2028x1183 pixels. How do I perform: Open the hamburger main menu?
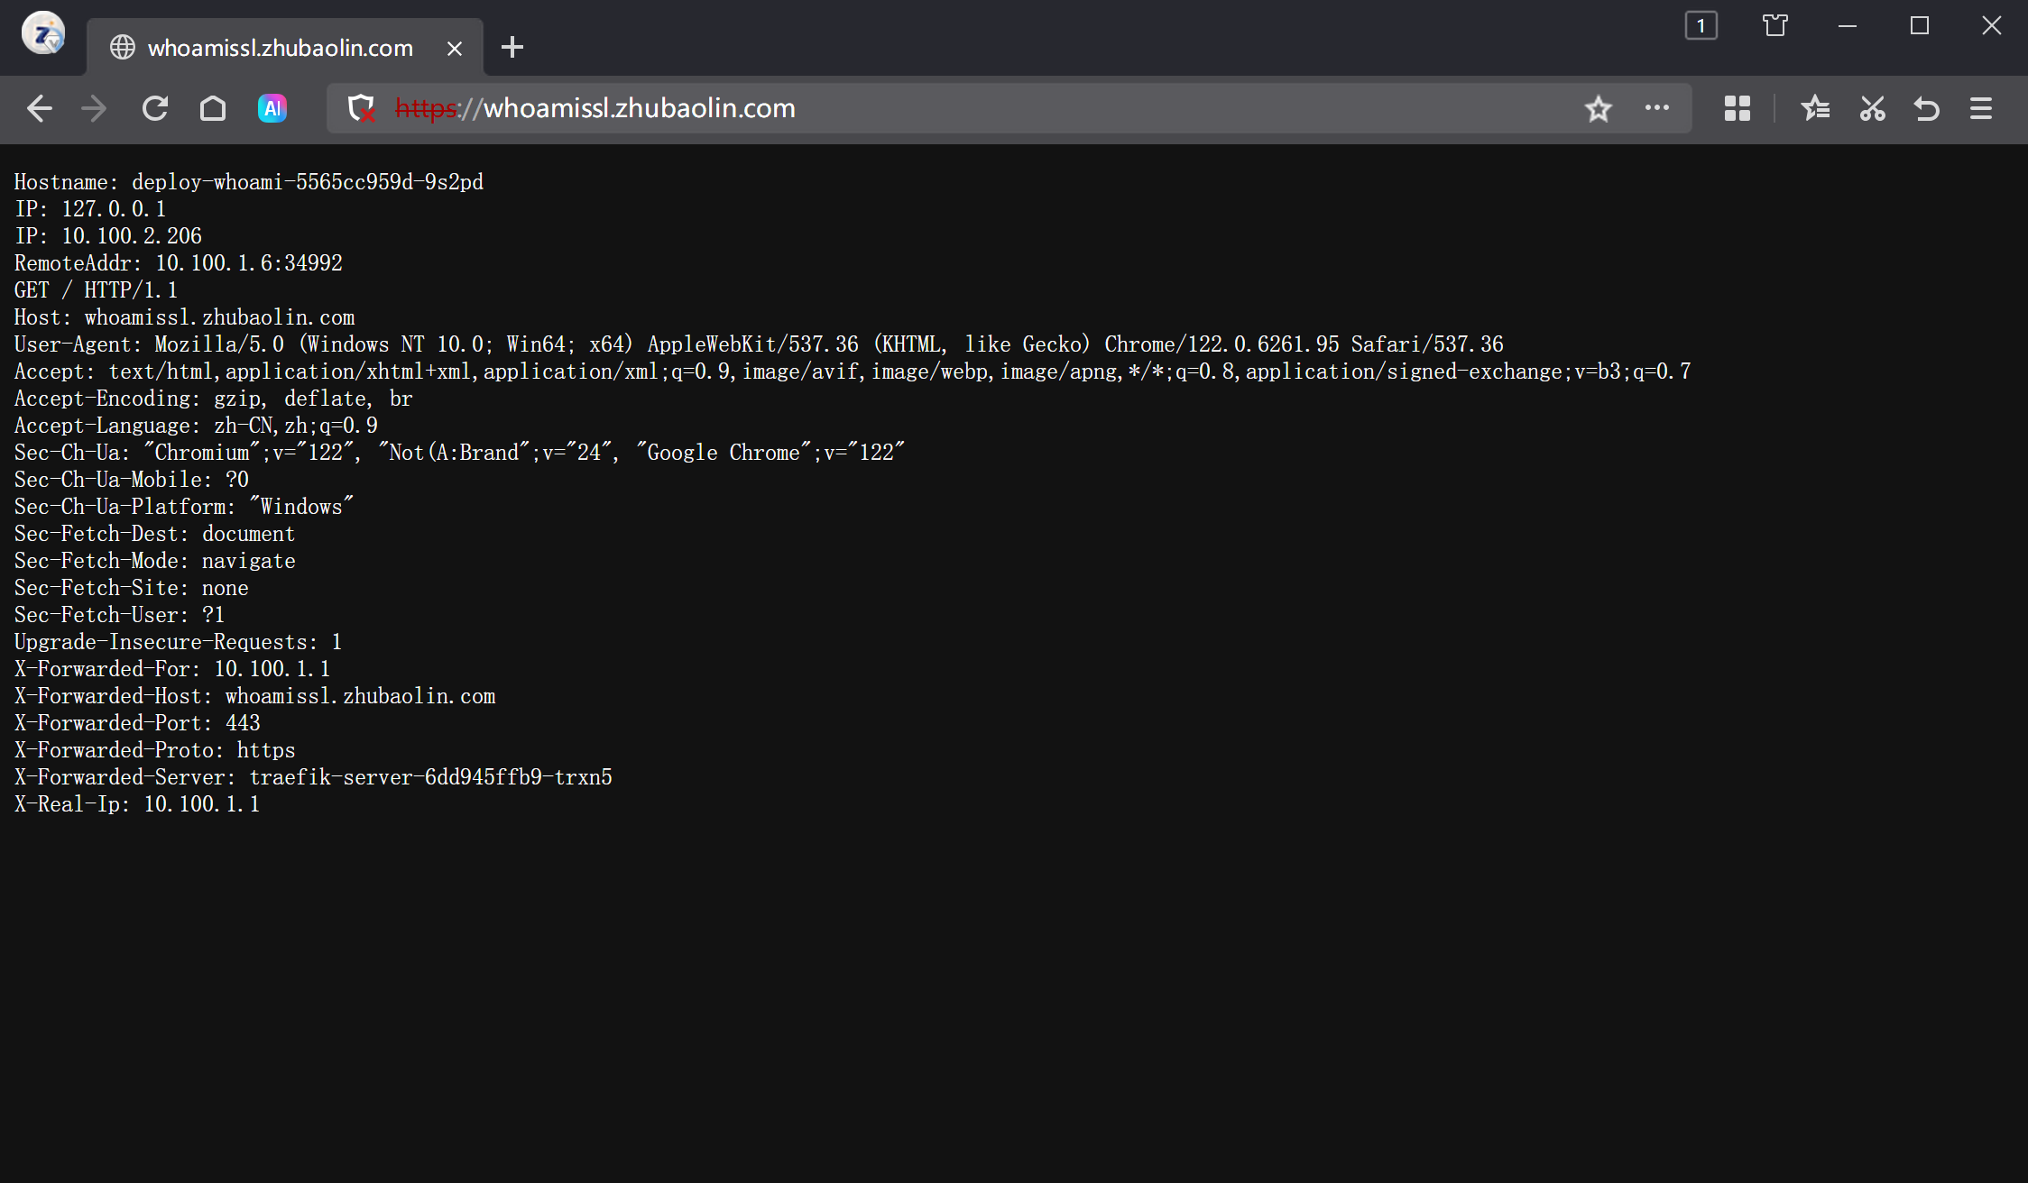pyautogui.click(x=1981, y=109)
